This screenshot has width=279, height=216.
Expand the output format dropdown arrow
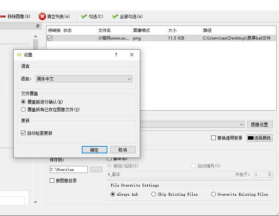point(242,125)
